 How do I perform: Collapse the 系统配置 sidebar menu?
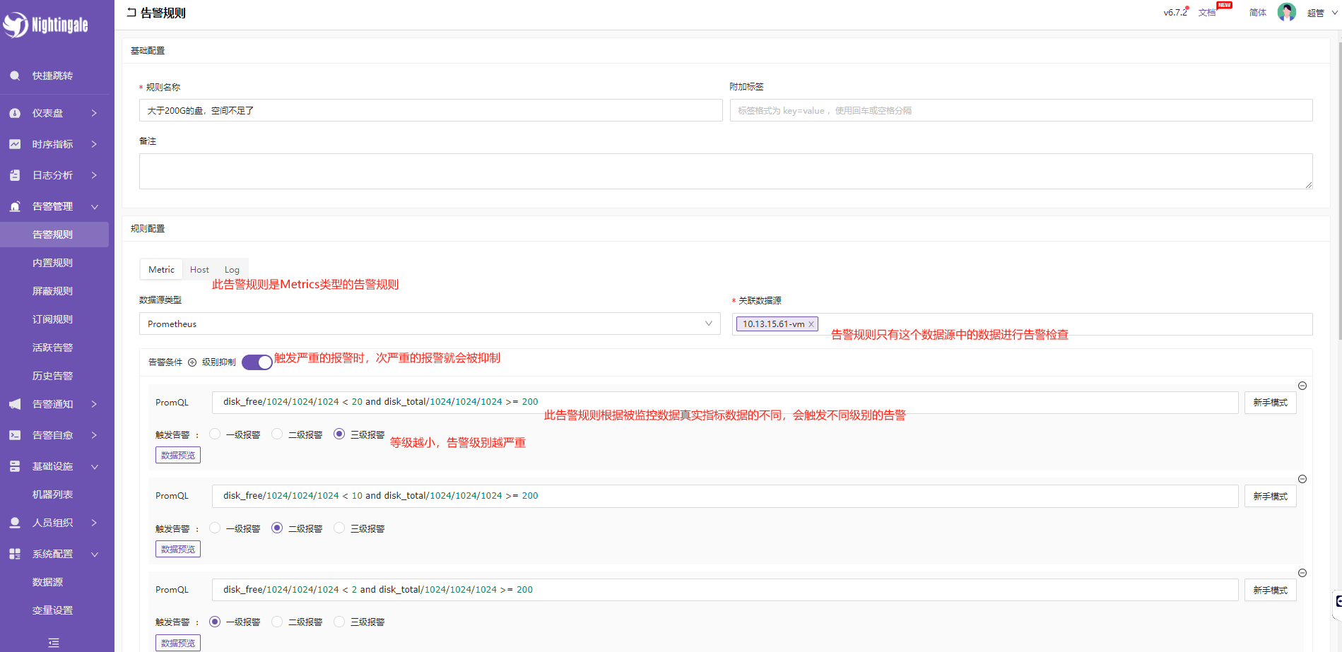[x=94, y=554]
